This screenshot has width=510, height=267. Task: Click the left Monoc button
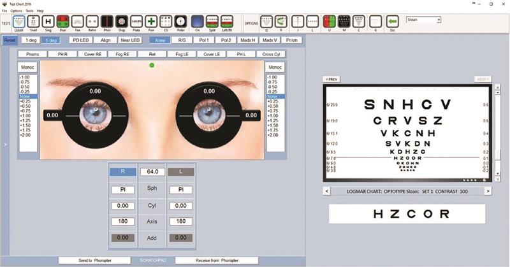click(27, 68)
